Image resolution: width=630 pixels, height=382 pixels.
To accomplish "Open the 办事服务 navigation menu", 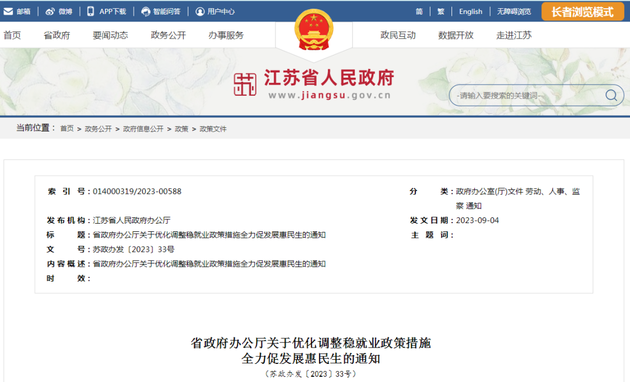I will [x=226, y=35].
